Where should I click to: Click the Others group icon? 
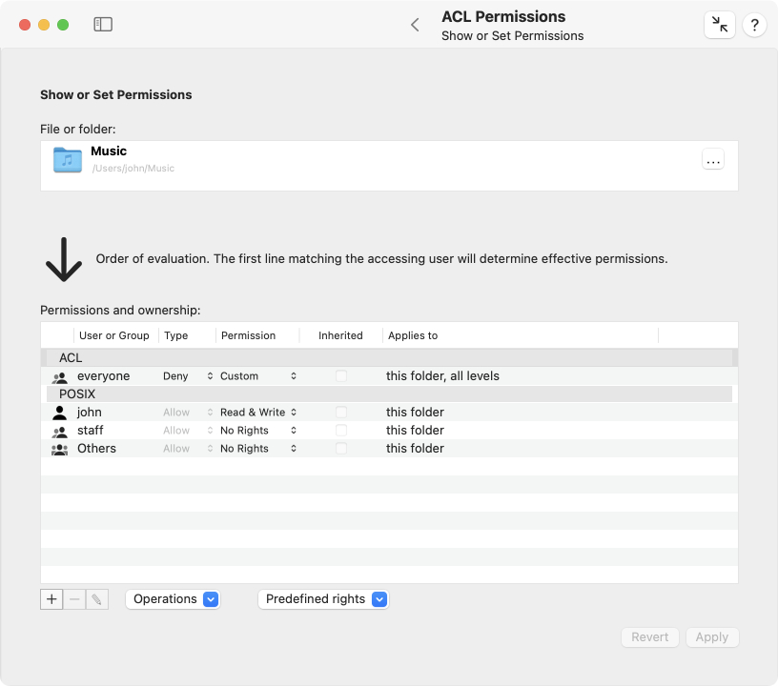coord(59,449)
